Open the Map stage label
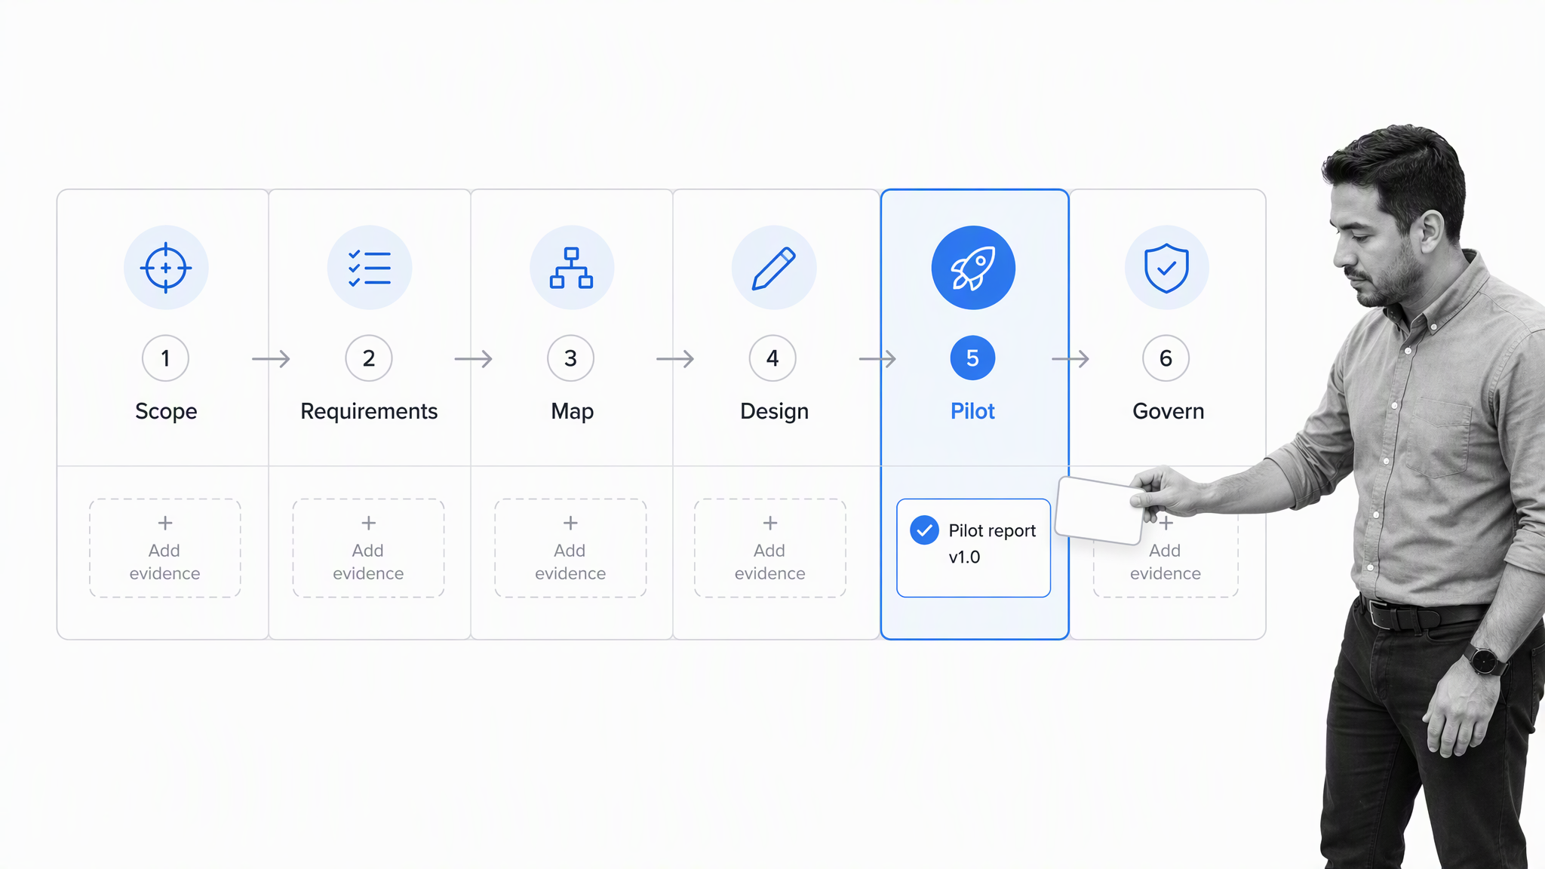Screen dimensions: 1545x869 (572, 411)
